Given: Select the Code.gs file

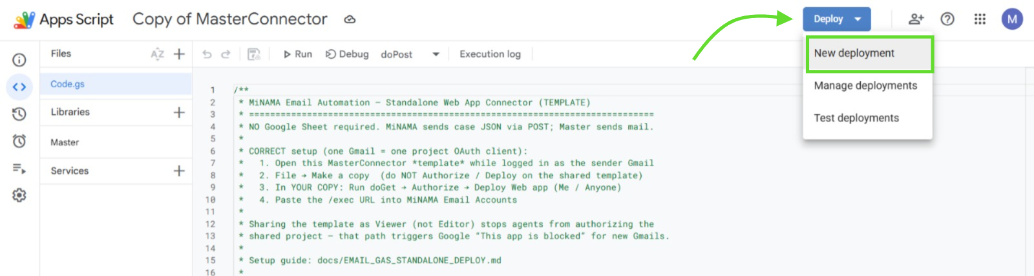Looking at the screenshot, I should (116, 84).
